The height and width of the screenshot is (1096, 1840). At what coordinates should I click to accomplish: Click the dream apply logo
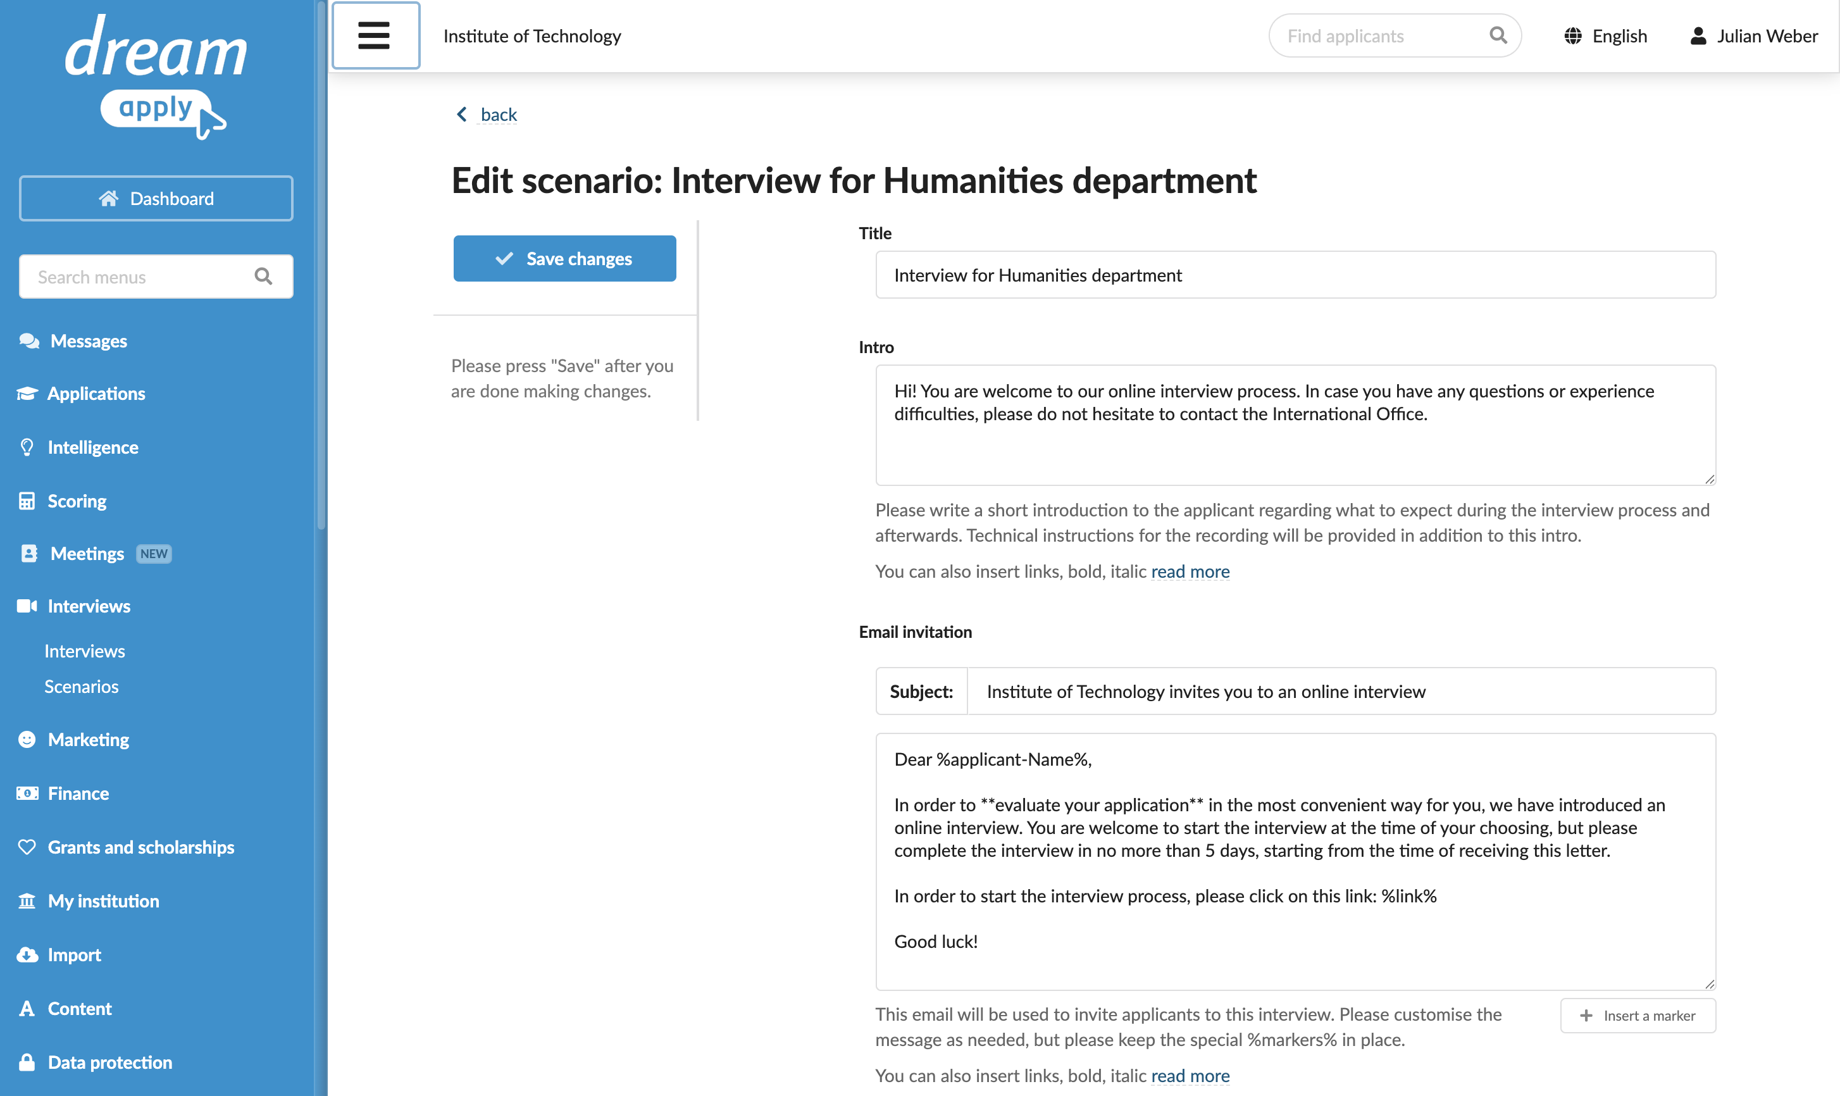click(154, 76)
